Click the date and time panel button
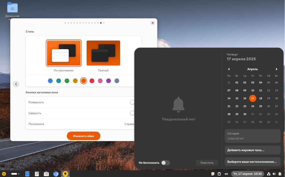Image resolution: width=285 pixels, height=177 pixels. (247, 174)
